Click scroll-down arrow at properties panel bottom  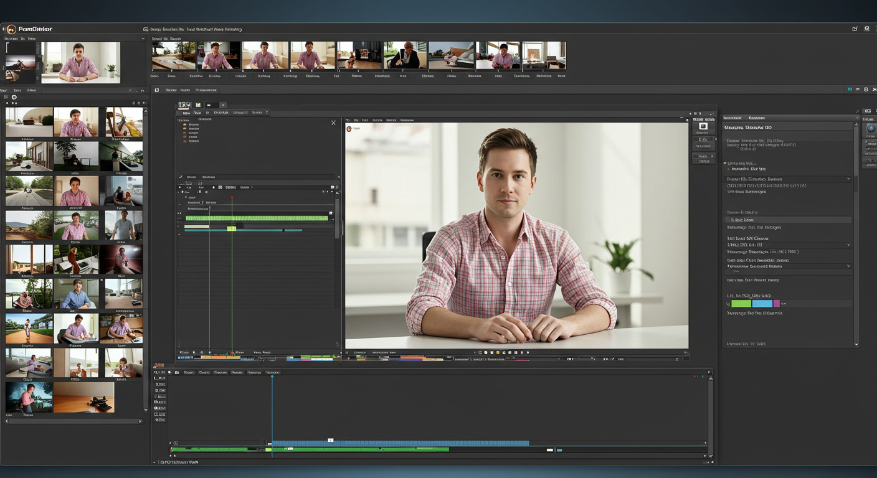(x=856, y=344)
